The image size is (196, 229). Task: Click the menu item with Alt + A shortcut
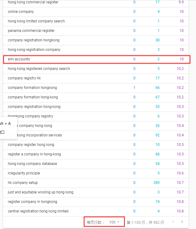tap(5, 124)
